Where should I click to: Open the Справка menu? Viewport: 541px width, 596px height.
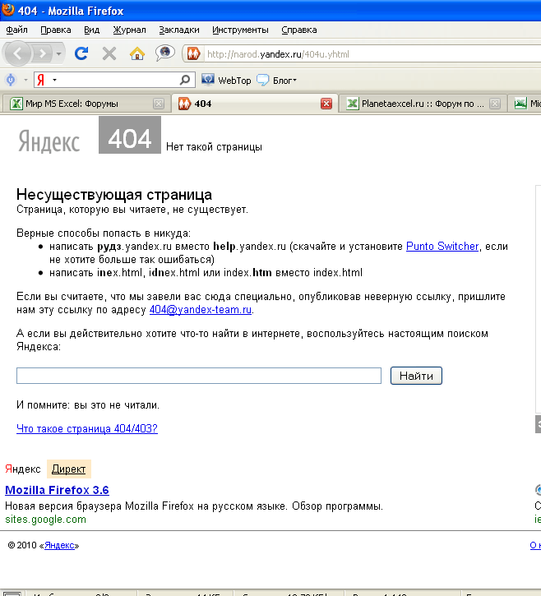tap(299, 30)
